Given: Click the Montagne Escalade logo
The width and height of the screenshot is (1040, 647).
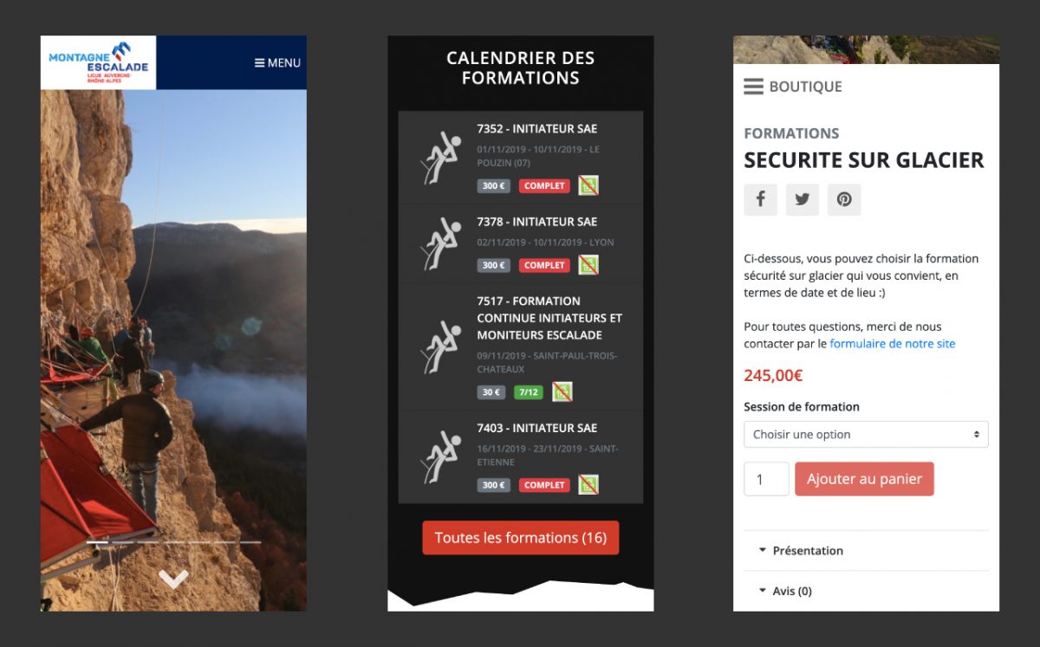Looking at the screenshot, I should [x=98, y=62].
